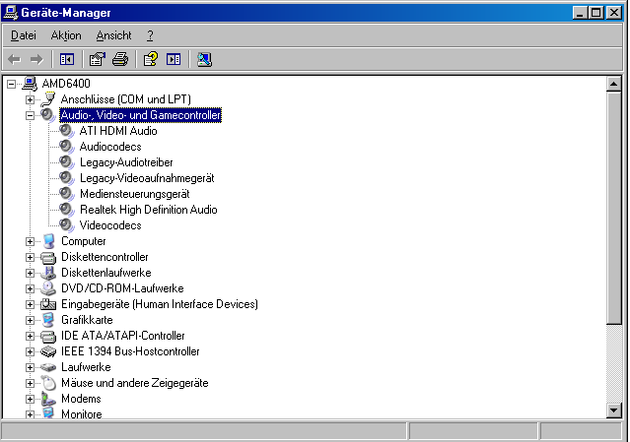Open the Ansicht menu

click(x=113, y=35)
